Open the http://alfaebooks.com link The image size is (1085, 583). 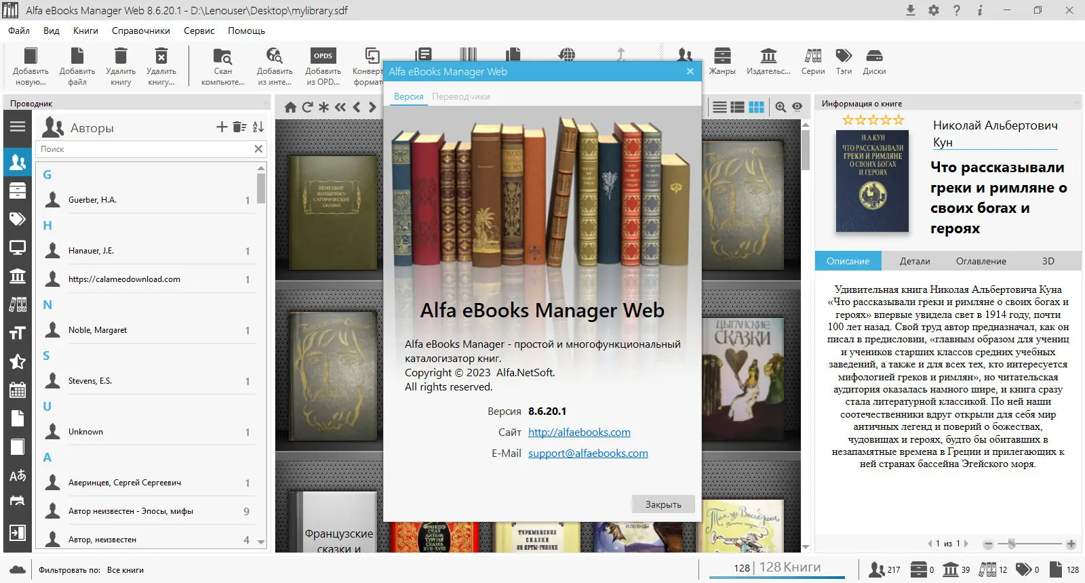[579, 433]
